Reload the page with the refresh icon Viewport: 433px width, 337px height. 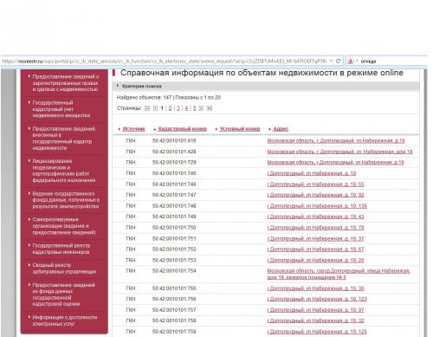point(338,62)
